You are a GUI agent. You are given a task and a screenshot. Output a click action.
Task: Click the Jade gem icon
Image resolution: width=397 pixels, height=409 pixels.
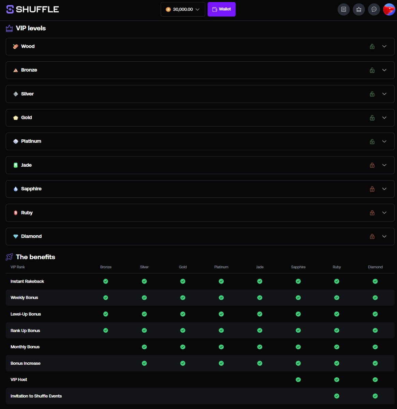click(x=16, y=165)
